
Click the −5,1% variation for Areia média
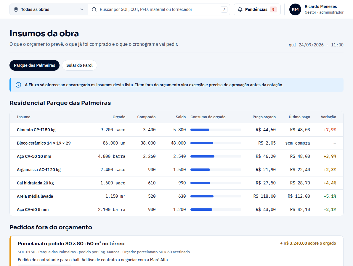pos(330,196)
